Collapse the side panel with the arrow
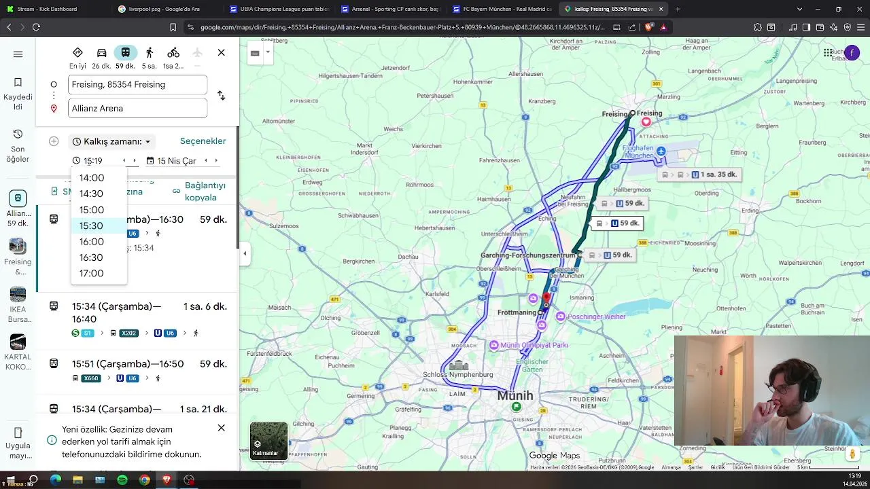 [245, 254]
